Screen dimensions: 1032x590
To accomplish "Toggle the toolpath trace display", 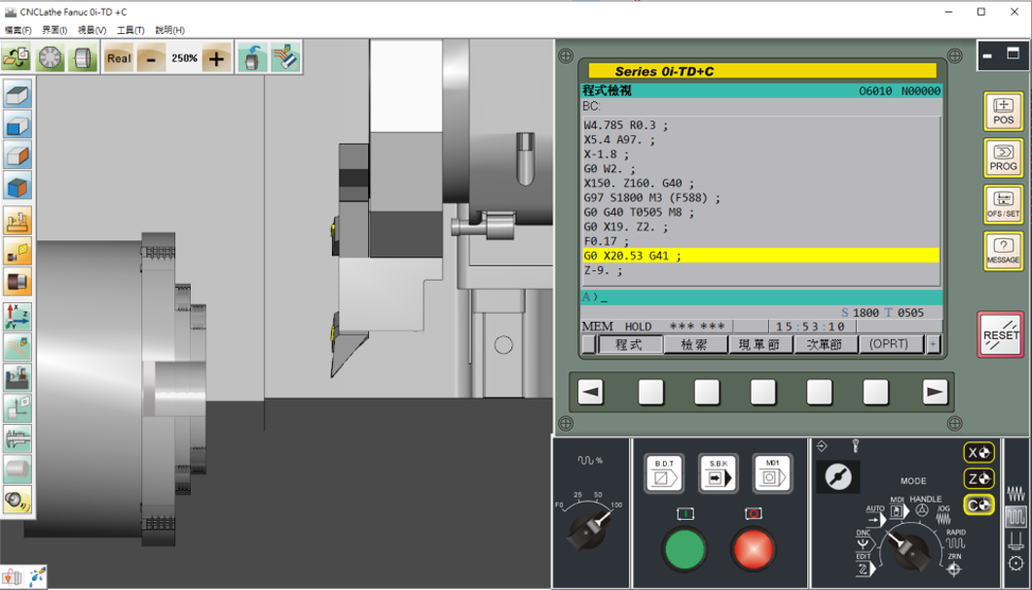I will [x=18, y=348].
